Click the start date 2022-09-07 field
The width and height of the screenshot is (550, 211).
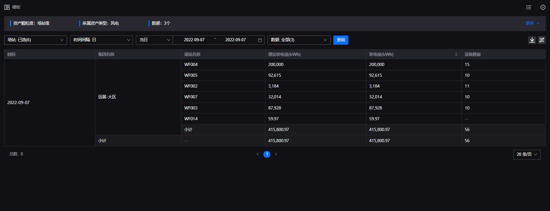coord(194,40)
